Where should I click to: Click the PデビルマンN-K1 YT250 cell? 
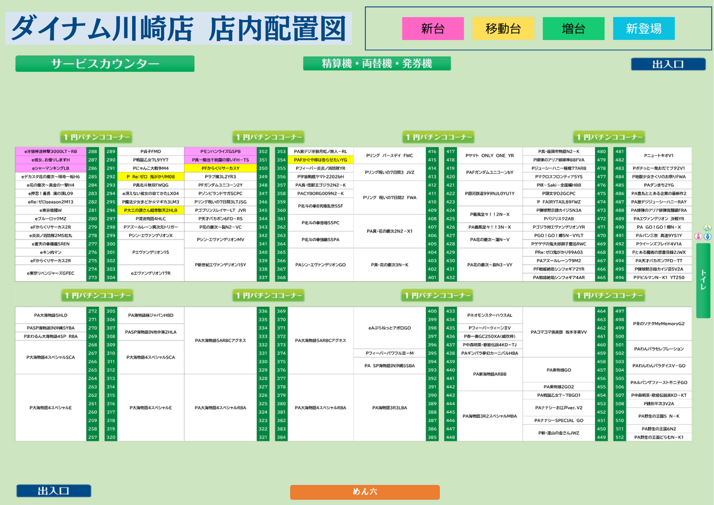pyautogui.click(x=659, y=277)
